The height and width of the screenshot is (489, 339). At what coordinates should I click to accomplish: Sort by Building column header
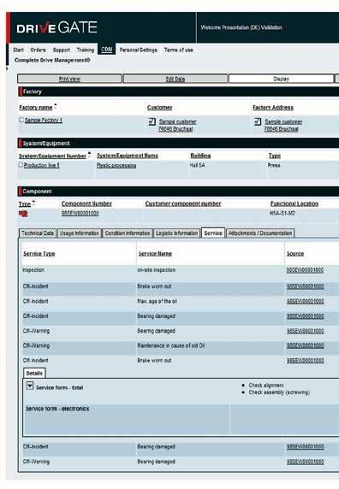coord(200,156)
